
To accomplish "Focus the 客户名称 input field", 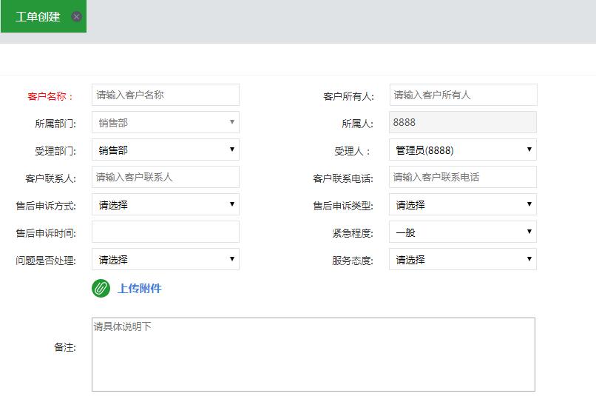I will [x=166, y=95].
